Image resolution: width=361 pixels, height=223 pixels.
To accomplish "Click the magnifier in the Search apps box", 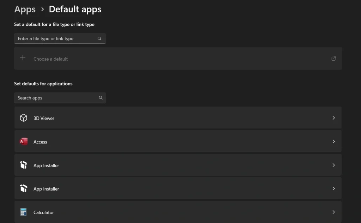I will tap(100, 98).
